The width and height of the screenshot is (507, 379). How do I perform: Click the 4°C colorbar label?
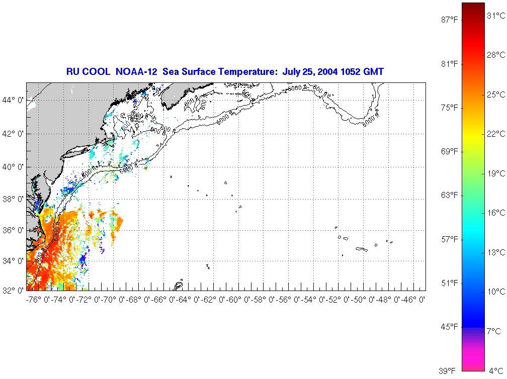click(496, 371)
